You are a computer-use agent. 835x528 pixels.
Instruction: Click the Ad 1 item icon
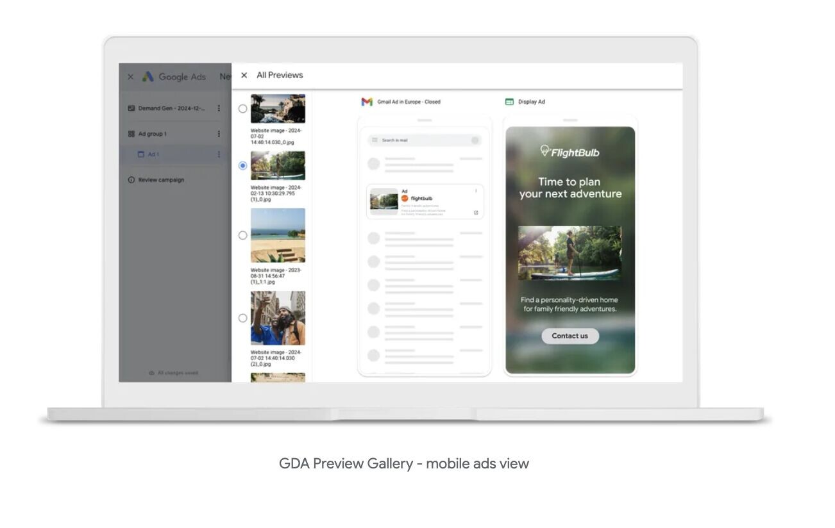141,154
